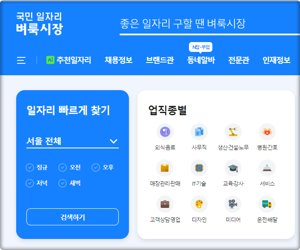Click the 고객상담·영업 text label
This screenshot has height=250, width=300.
(x=165, y=220)
